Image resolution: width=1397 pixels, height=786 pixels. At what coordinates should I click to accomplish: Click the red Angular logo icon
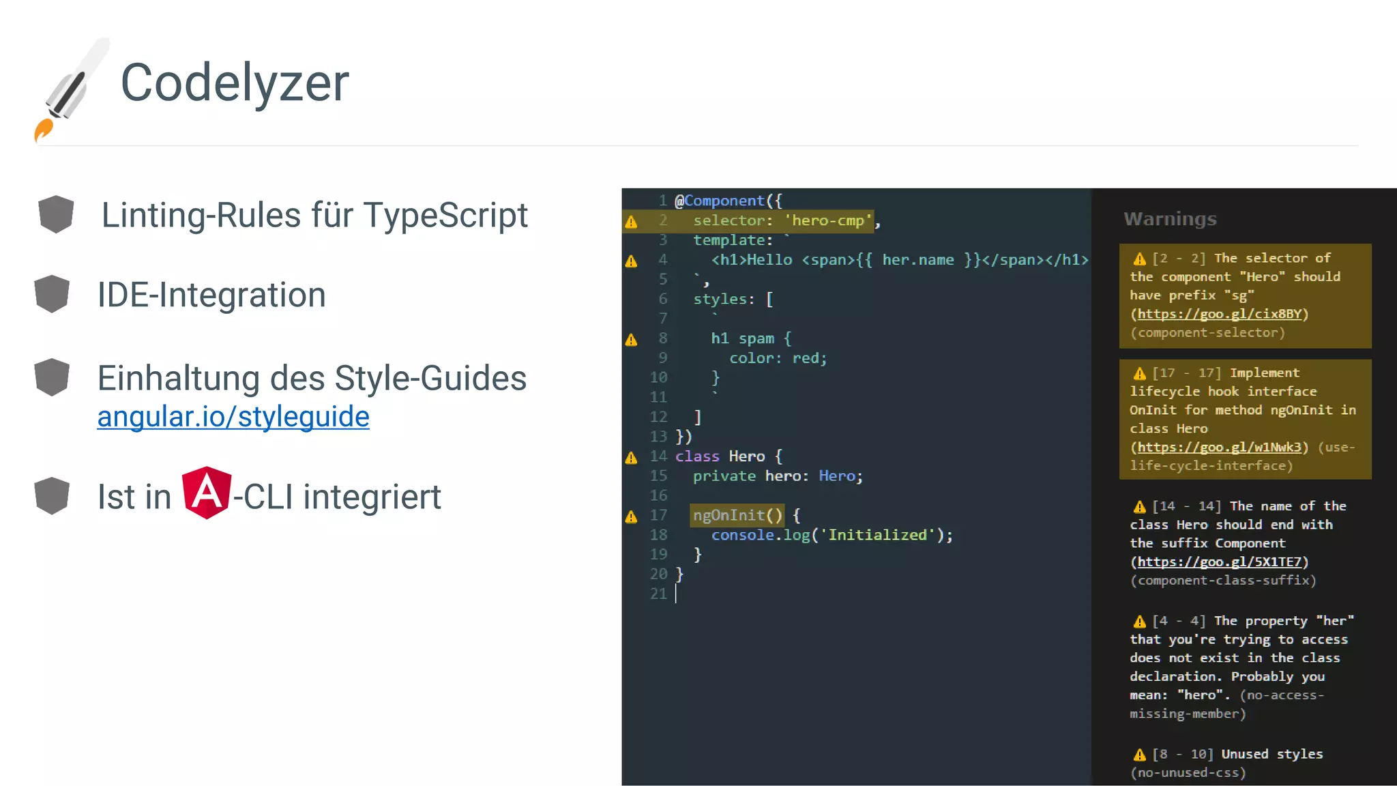coord(207,493)
